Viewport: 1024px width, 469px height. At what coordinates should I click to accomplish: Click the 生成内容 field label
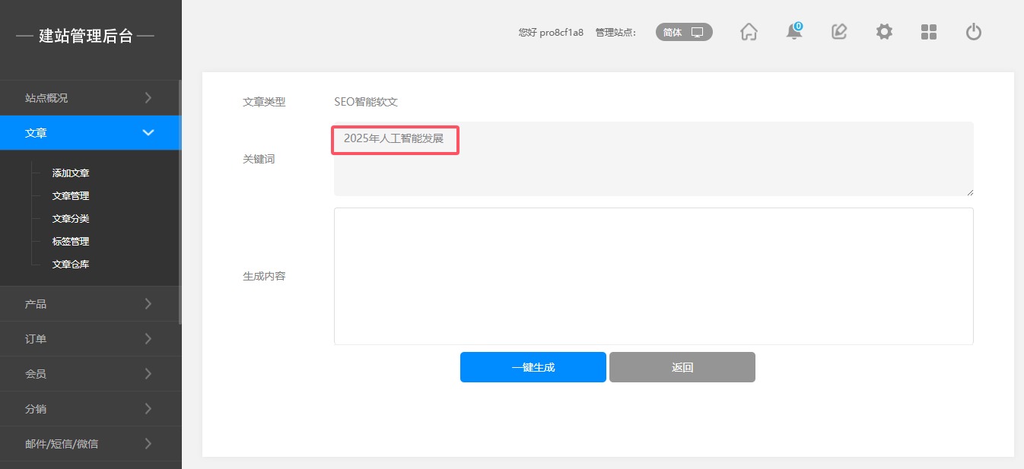click(264, 277)
